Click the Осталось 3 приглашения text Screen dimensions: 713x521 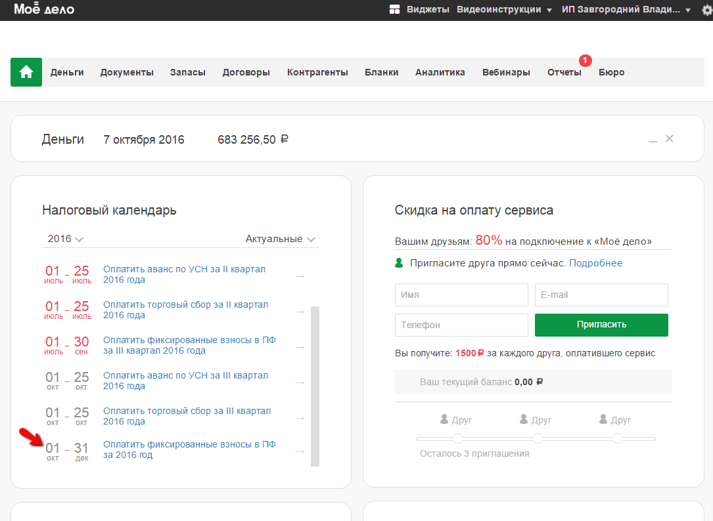(x=474, y=453)
